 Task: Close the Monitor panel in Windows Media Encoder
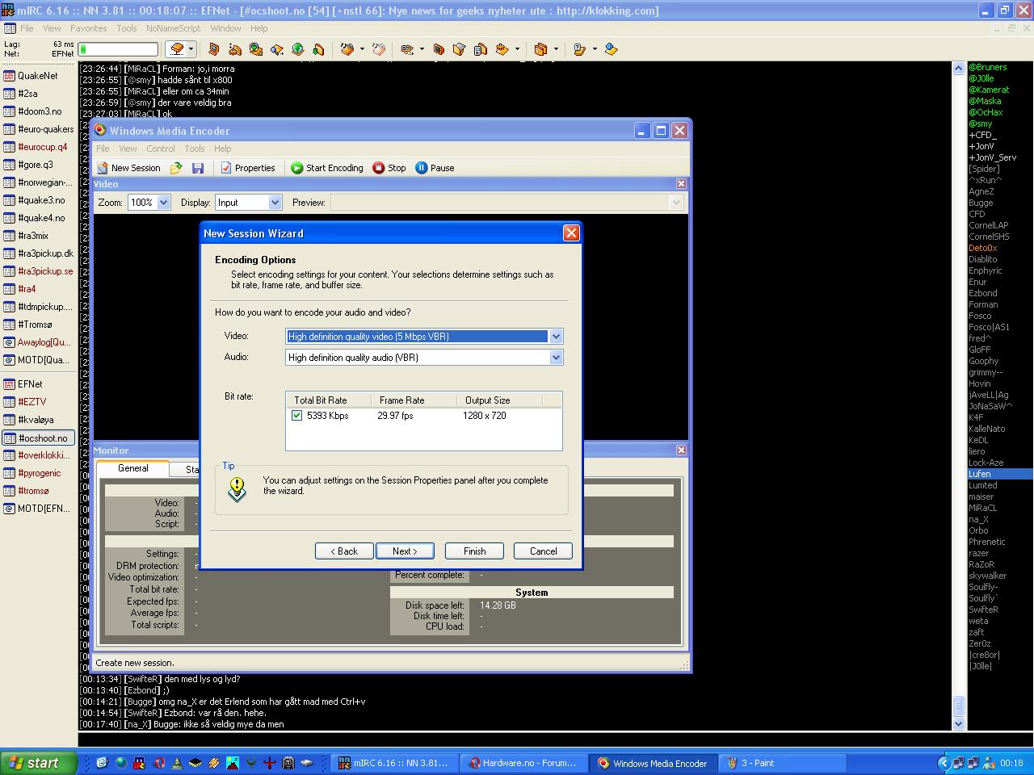[681, 450]
